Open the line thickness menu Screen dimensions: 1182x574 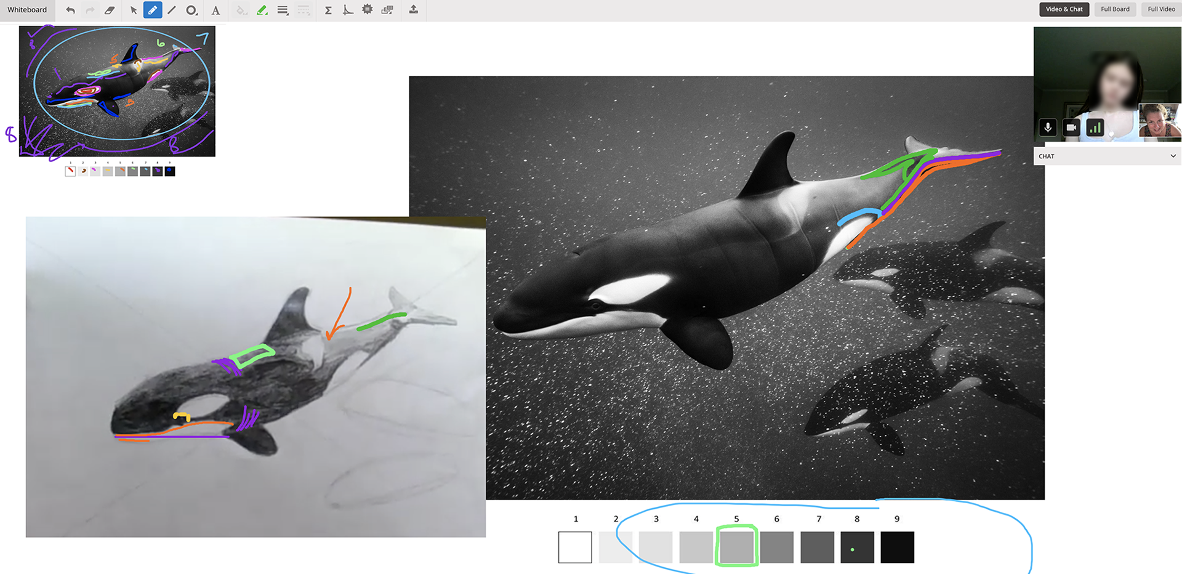click(x=283, y=10)
